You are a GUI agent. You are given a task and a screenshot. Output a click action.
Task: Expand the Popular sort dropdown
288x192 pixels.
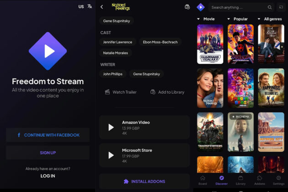[237, 19]
